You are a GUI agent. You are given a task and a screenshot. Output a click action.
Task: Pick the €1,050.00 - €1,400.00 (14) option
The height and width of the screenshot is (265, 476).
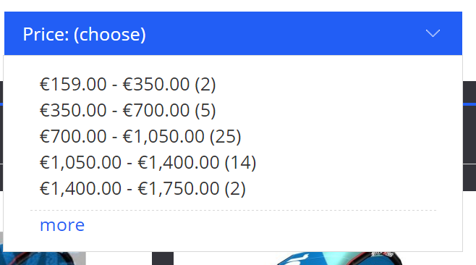[148, 162]
